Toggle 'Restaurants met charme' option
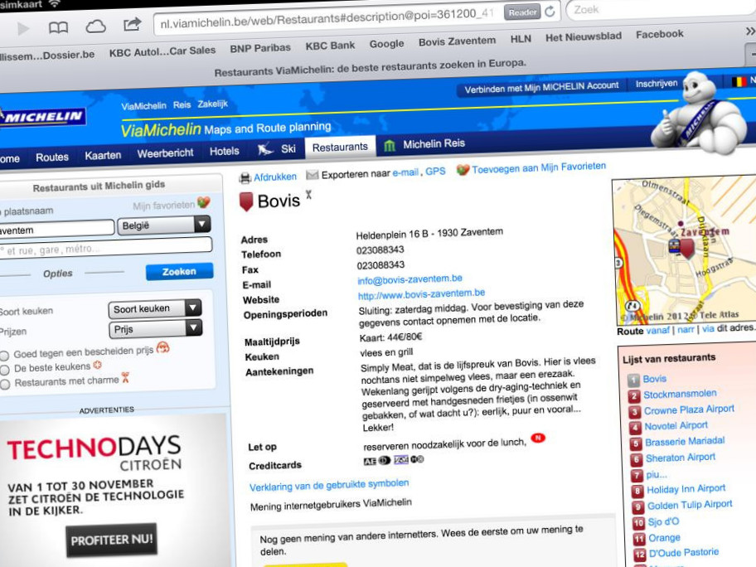The image size is (756, 567). pos(5,385)
